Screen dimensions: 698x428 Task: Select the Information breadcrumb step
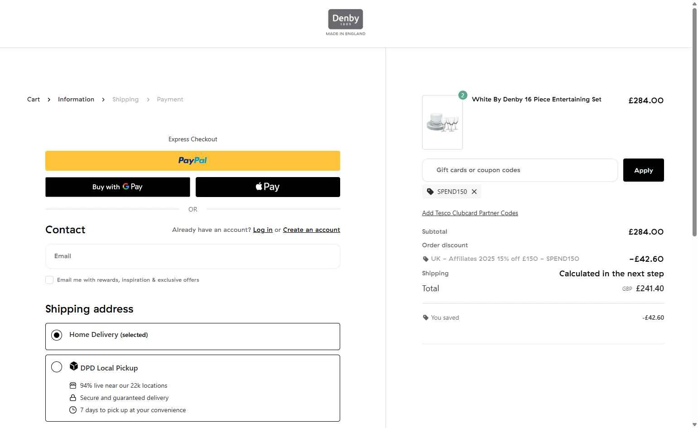[76, 99]
